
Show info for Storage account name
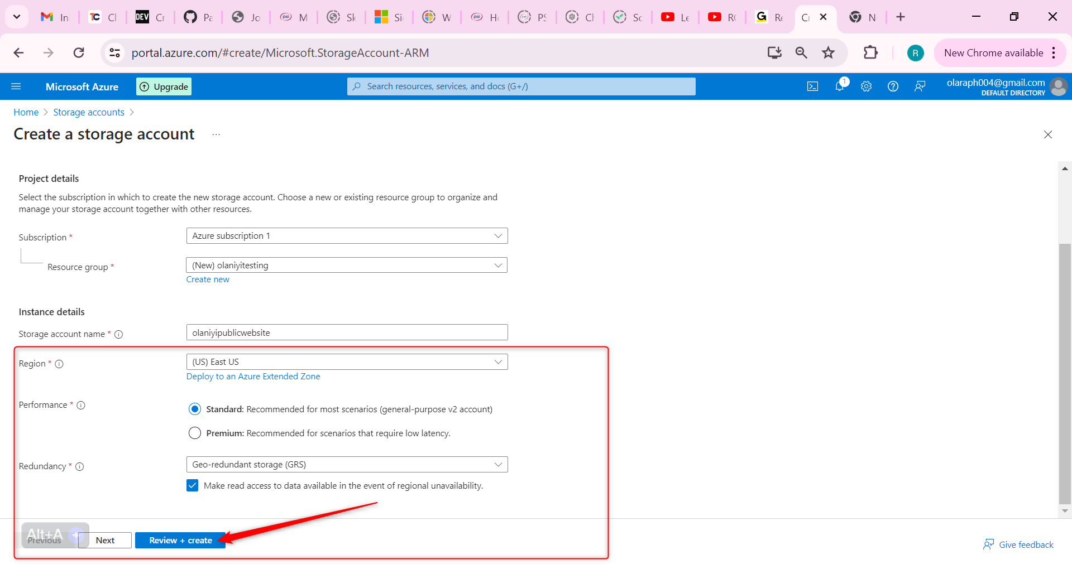click(x=118, y=334)
